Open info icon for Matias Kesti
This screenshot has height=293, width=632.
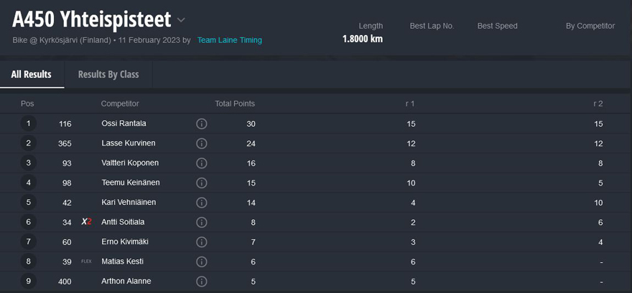pos(202,261)
